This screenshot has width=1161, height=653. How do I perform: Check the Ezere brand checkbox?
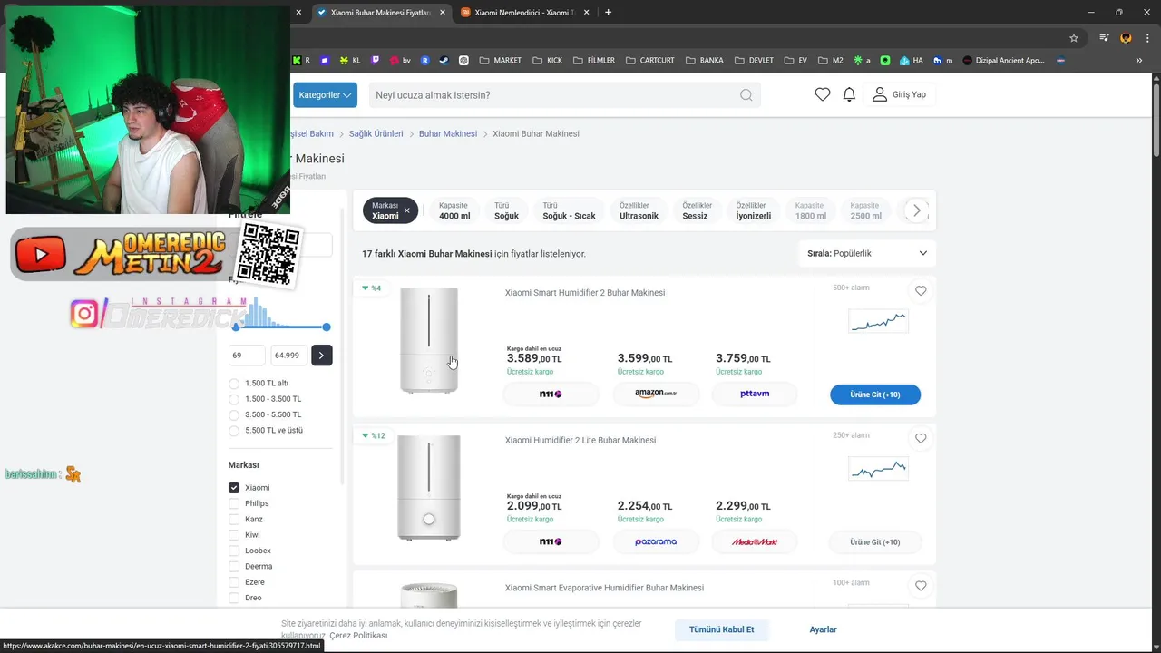pos(234,582)
